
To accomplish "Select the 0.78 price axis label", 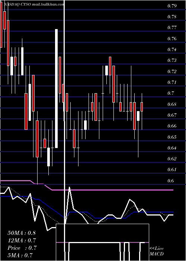I will click(172, 17).
